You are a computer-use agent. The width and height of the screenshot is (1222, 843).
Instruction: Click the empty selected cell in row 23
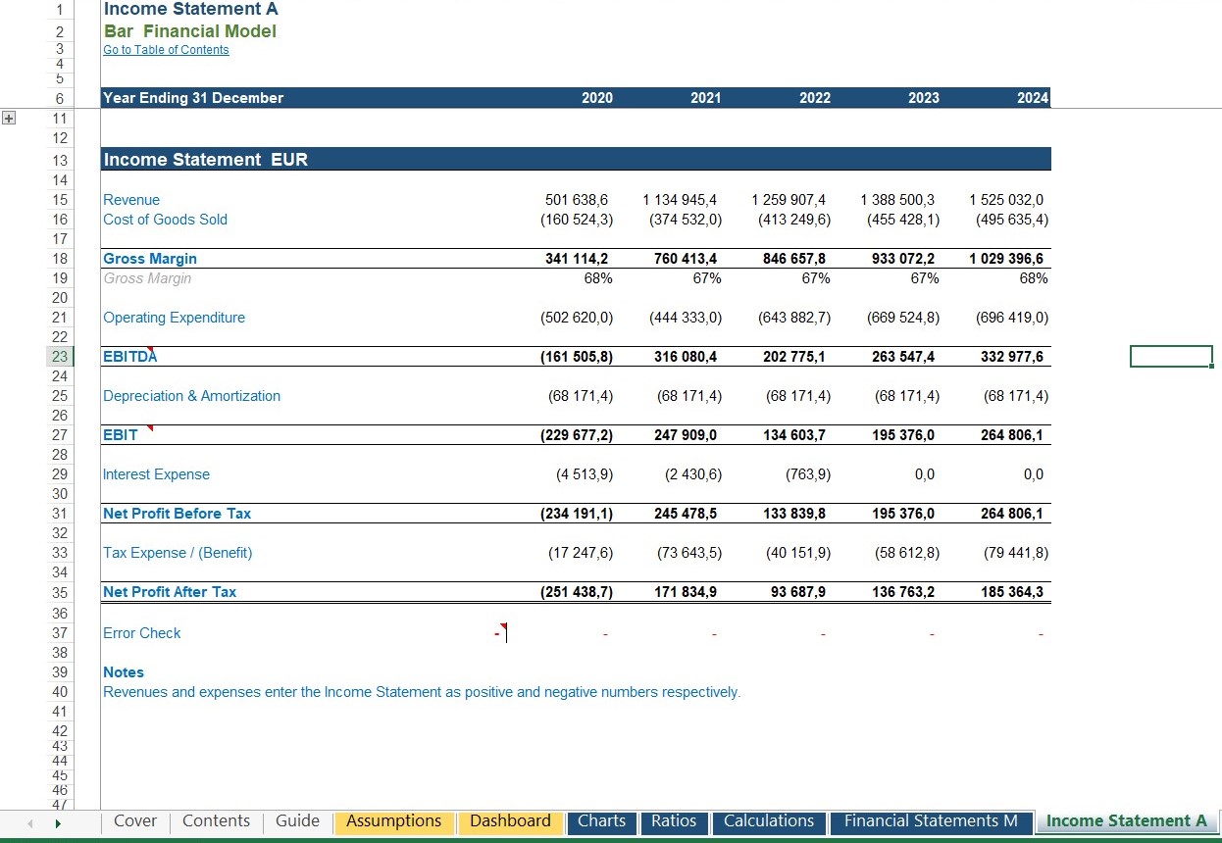click(1171, 357)
